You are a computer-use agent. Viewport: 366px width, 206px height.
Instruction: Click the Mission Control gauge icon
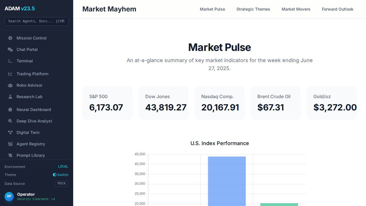10,38
